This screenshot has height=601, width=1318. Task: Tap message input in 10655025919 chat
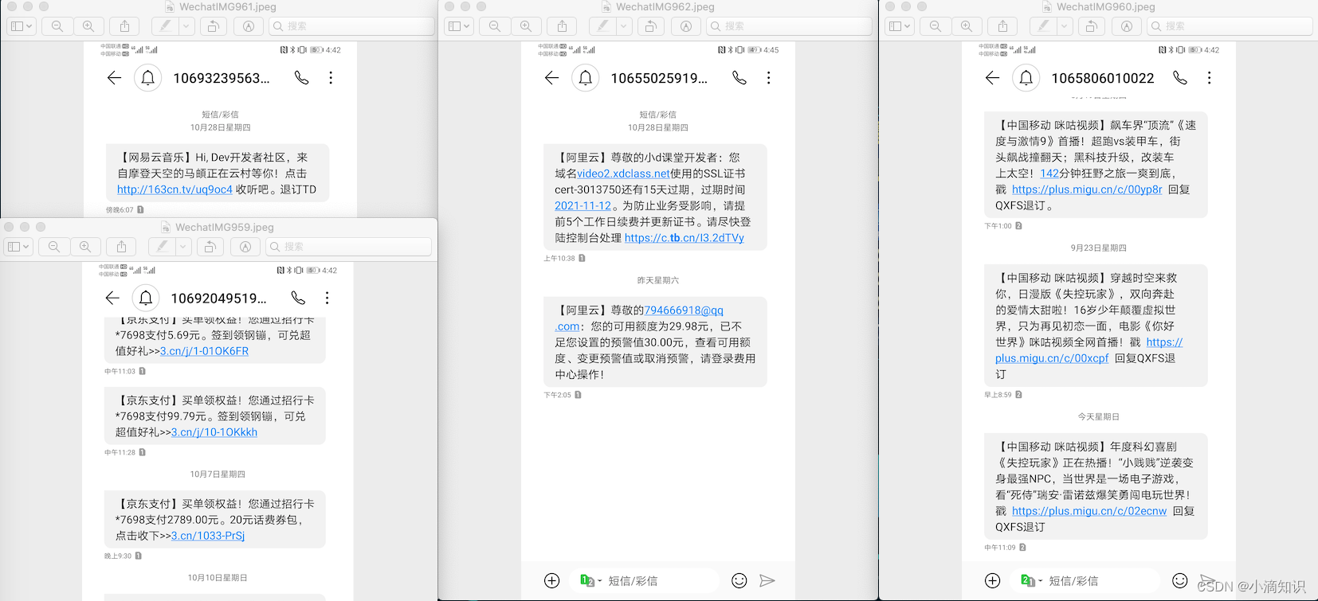[x=661, y=581]
